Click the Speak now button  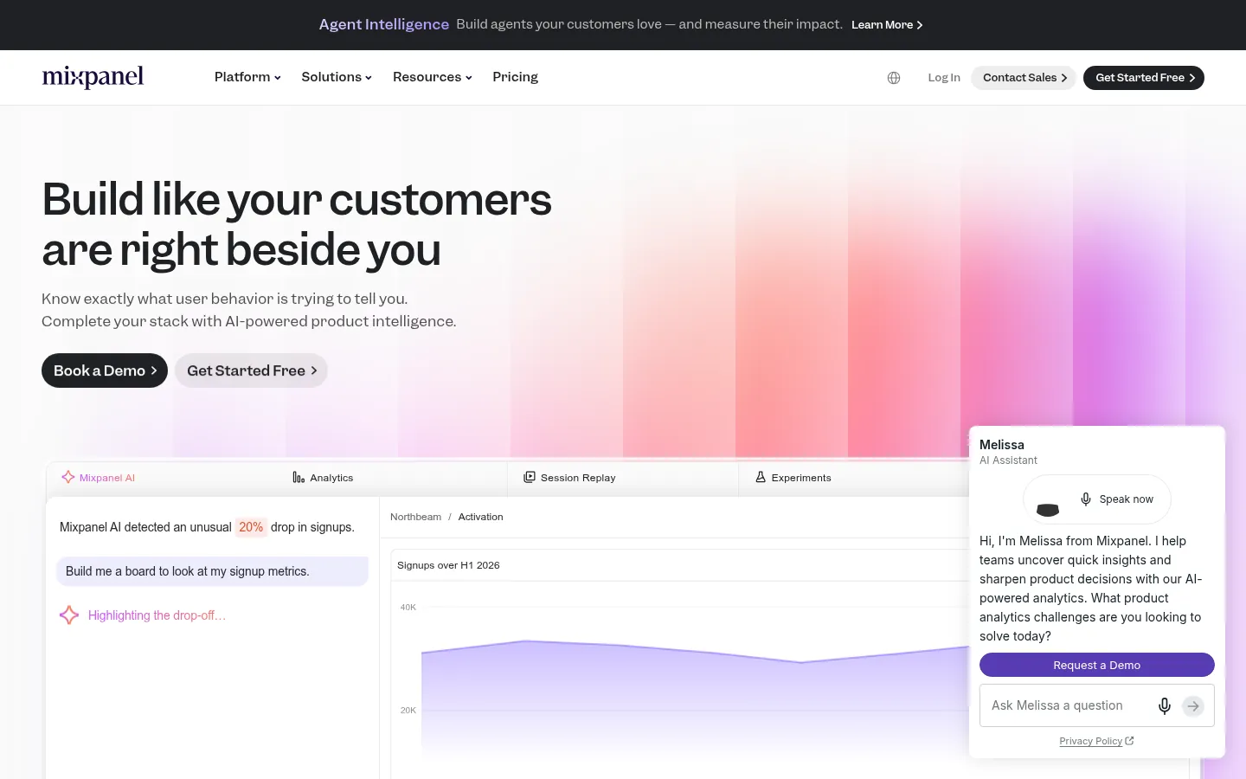(1097, 499)
